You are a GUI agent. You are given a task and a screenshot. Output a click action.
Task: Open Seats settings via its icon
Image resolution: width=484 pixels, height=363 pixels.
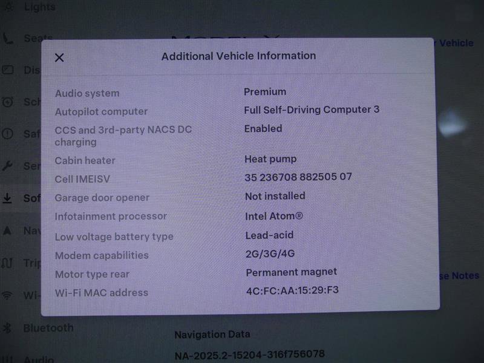coord(7,38)
